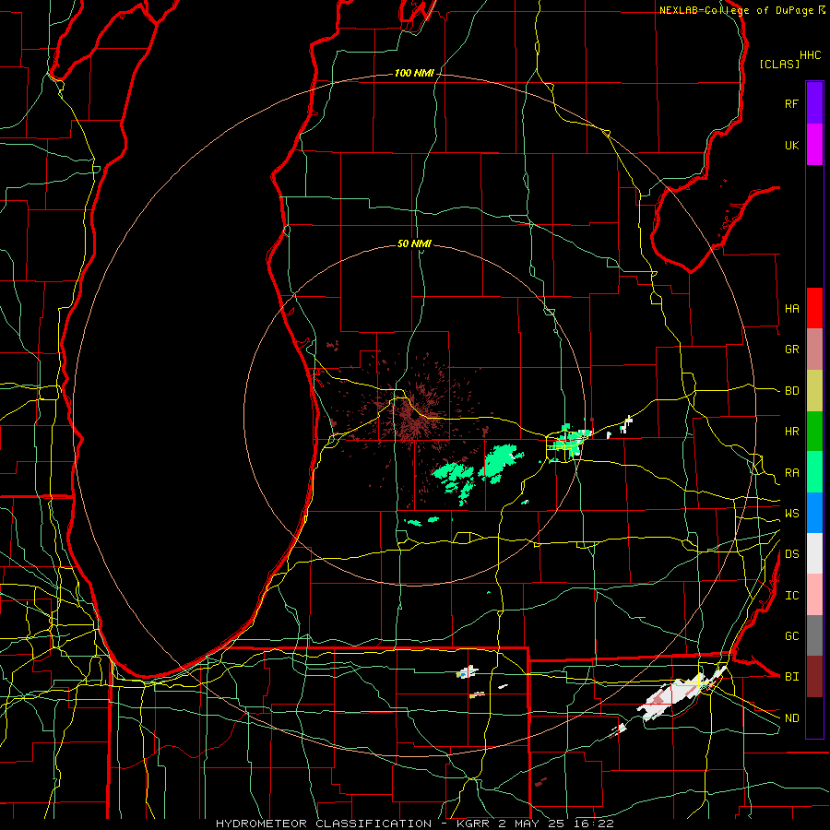The height and width of the screenshot is (830, 830).
Task: Click the WS blue legend swatch
Action: (814, 513)
